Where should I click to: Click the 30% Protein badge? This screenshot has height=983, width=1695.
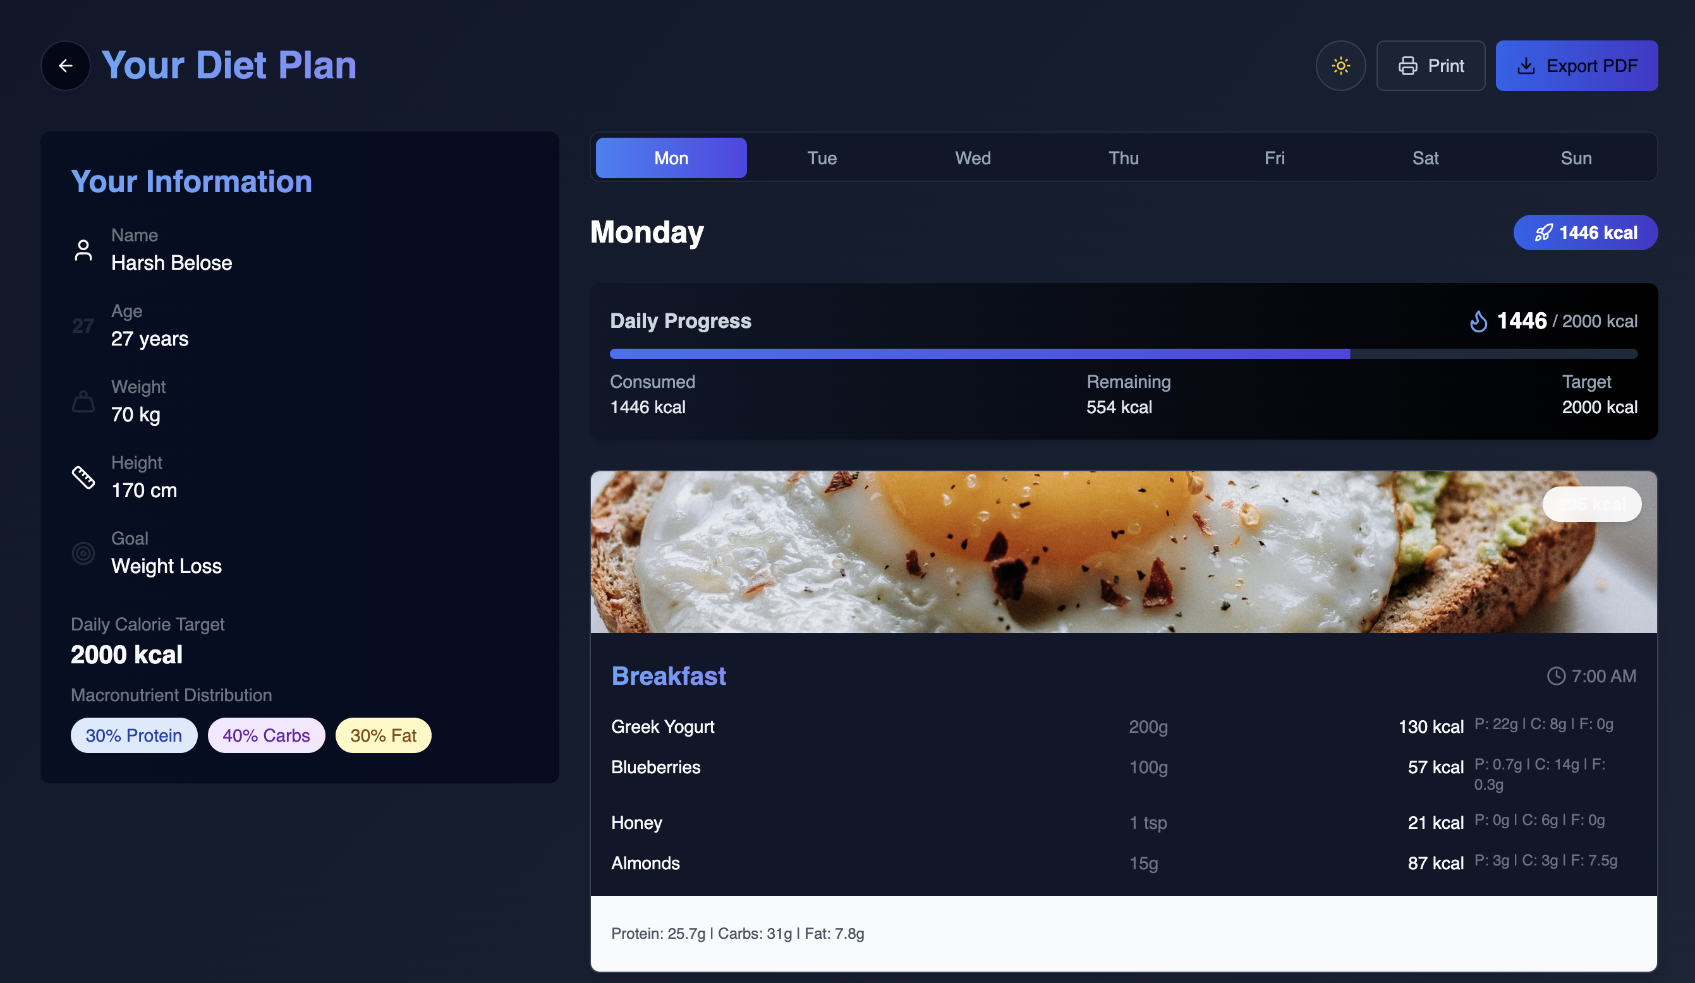click(134, 735)
